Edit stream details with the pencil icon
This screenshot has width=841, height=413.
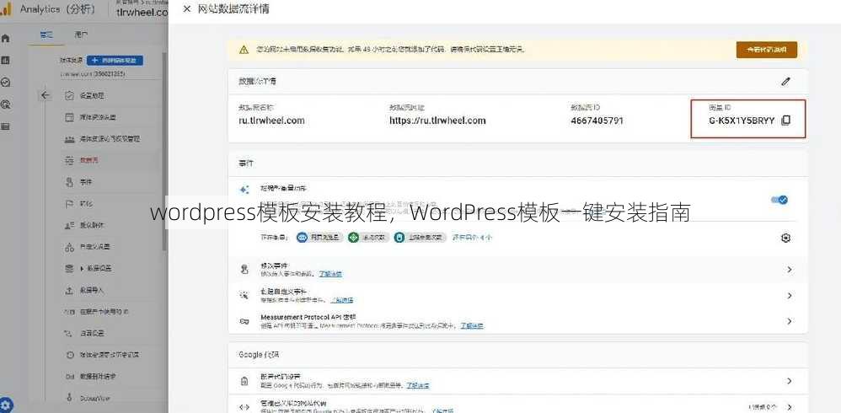[785, 82]
